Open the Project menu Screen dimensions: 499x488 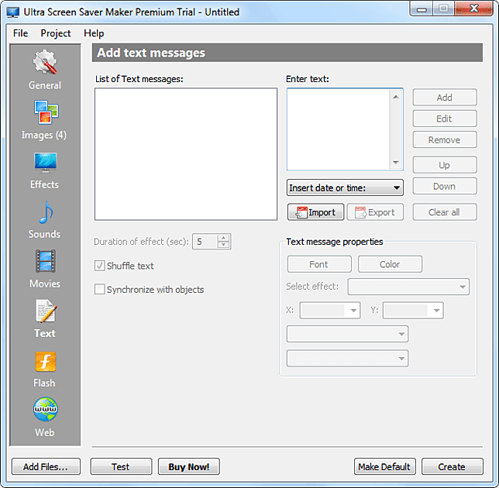pyautogui.click(x=56, y=33)
